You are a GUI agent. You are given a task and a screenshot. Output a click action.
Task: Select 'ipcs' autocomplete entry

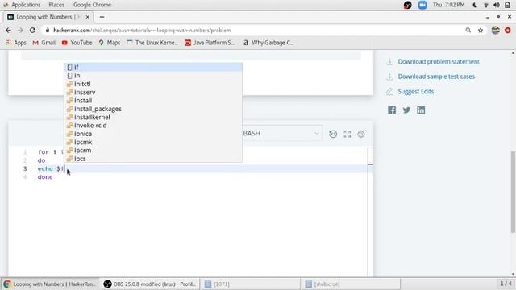(x=153, y=159)
